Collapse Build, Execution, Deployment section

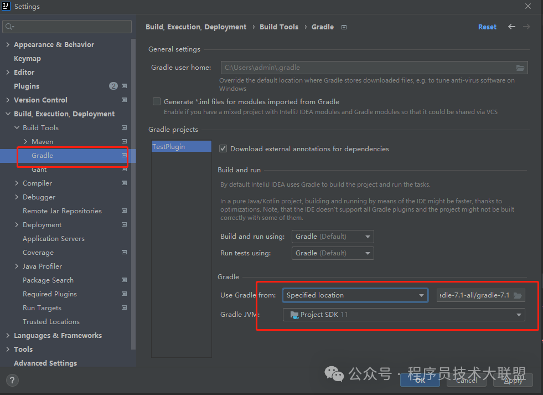8,114
